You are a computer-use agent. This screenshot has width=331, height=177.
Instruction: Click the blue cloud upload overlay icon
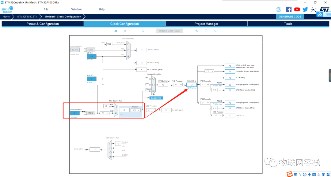tap(320, 14)
